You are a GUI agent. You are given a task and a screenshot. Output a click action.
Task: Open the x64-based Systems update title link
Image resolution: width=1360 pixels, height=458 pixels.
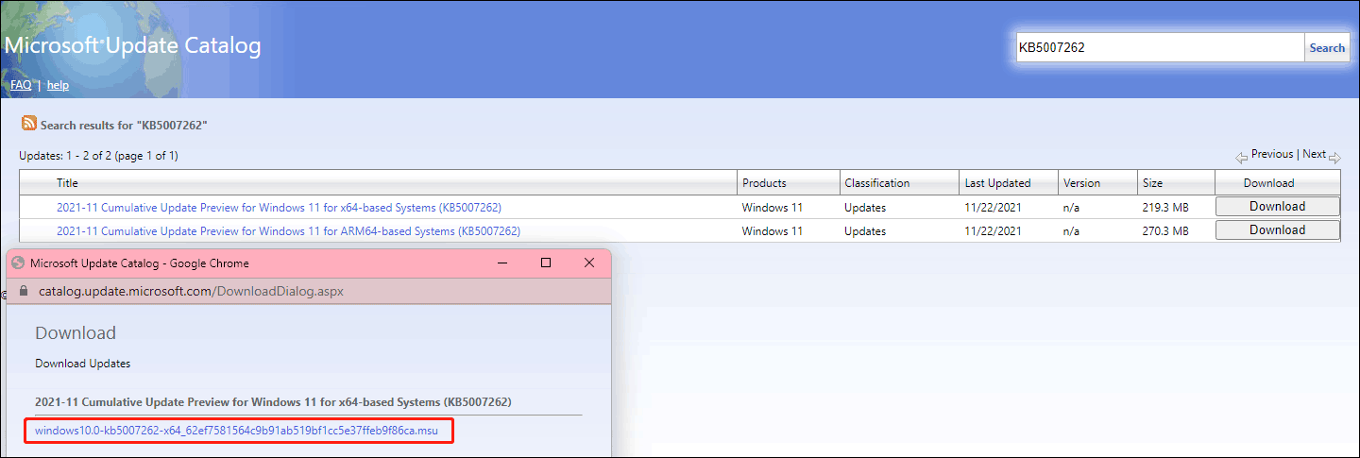click(279, 207)
